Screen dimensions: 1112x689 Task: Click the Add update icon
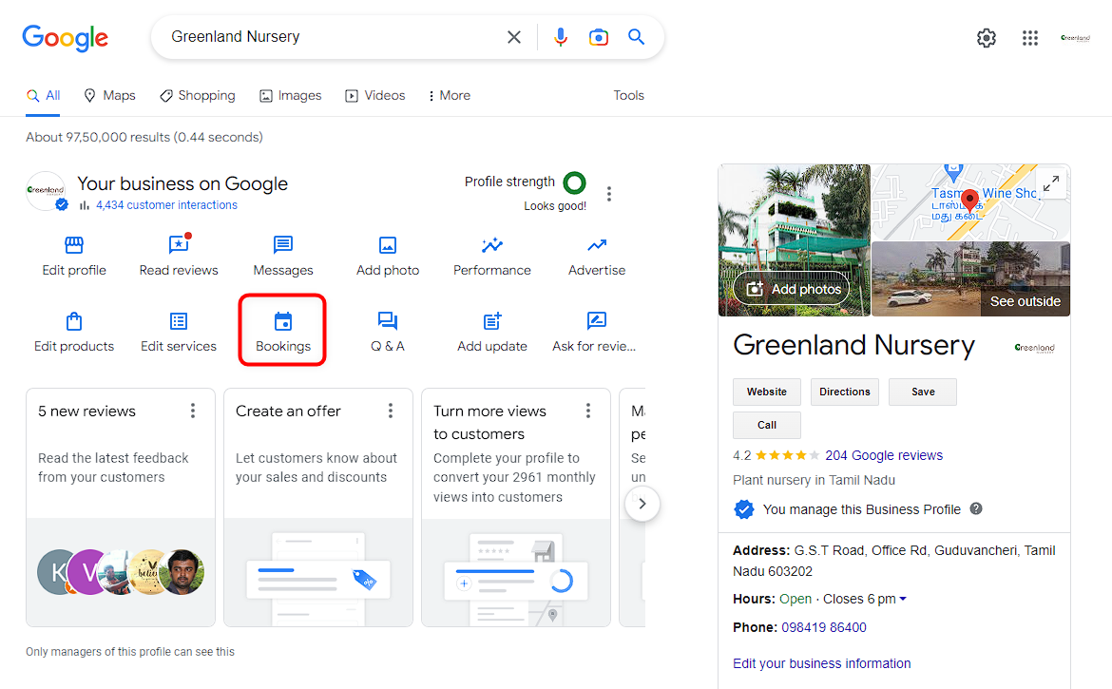[492, 321]
